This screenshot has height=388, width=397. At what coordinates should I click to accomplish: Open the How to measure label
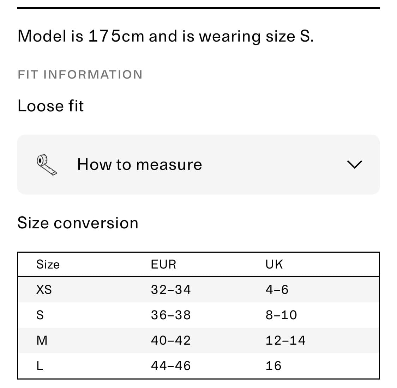(139, 165)
